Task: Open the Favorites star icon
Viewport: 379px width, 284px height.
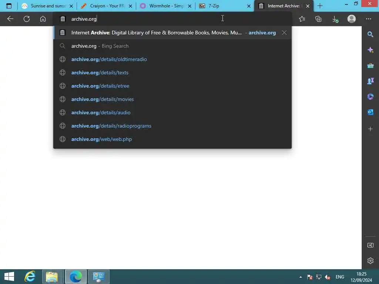Action: tap(302, 19)
